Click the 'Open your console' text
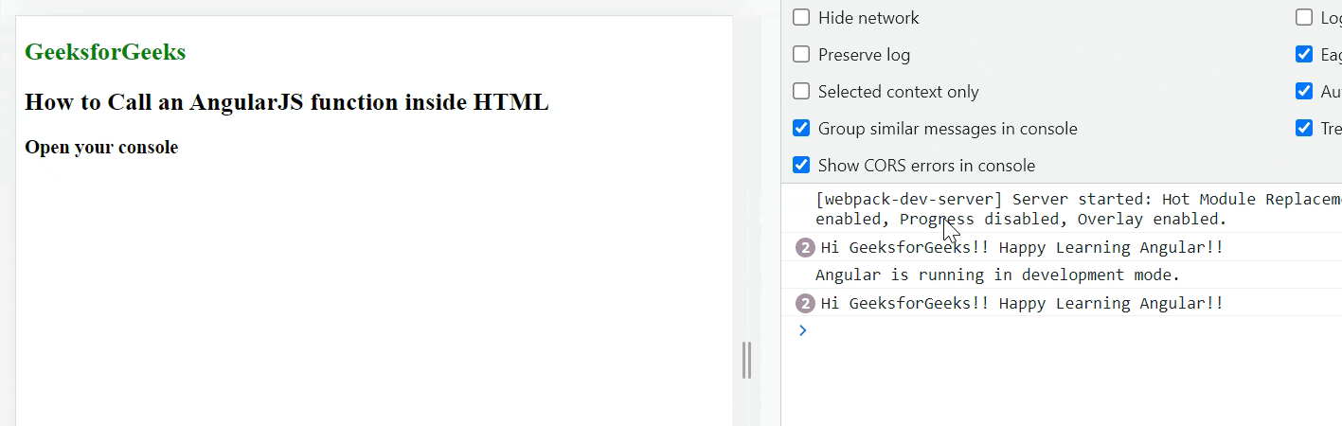Viewport: 1342px width, 426px height. coord(101,147)
